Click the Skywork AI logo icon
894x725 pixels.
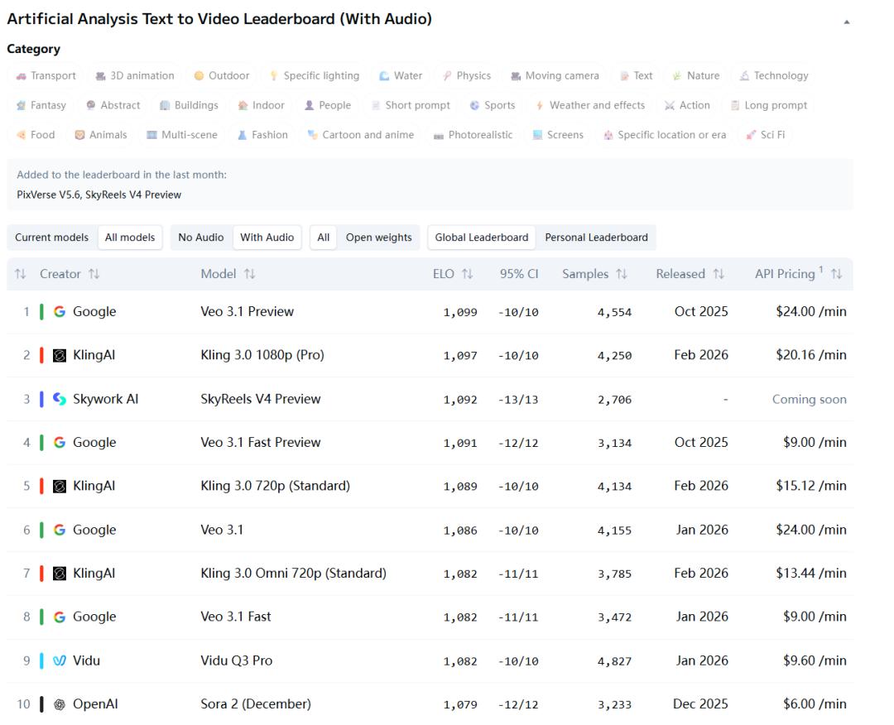pyautogui.click(x=60, y=399)
